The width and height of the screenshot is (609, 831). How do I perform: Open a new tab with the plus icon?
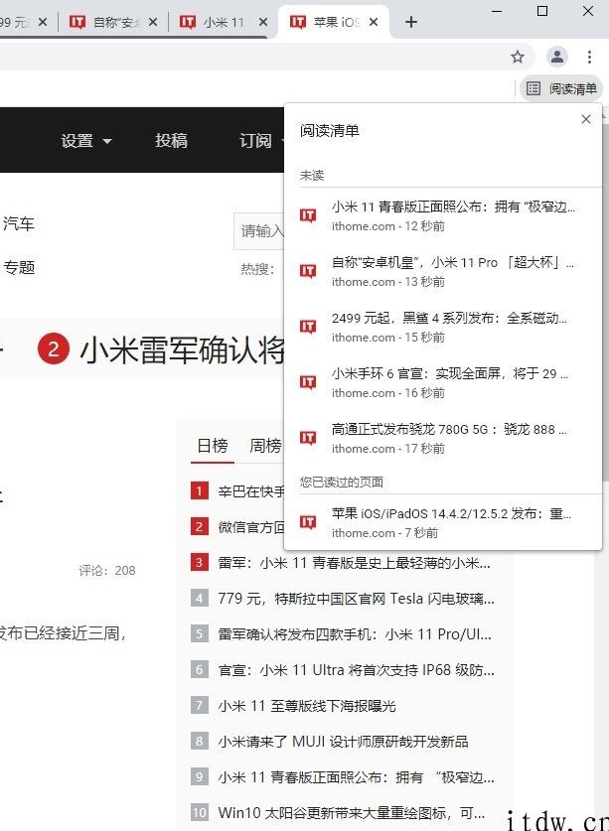pyautogui.click(x=410, y=22)
